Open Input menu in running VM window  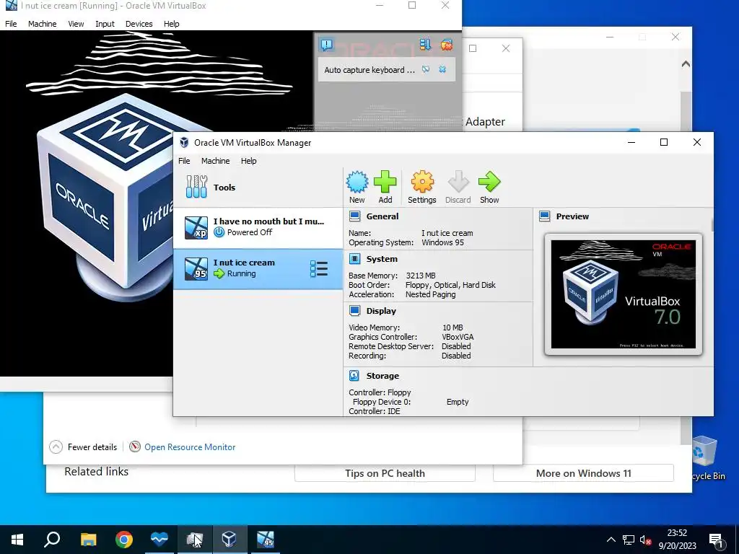click(x=105, y=24)
